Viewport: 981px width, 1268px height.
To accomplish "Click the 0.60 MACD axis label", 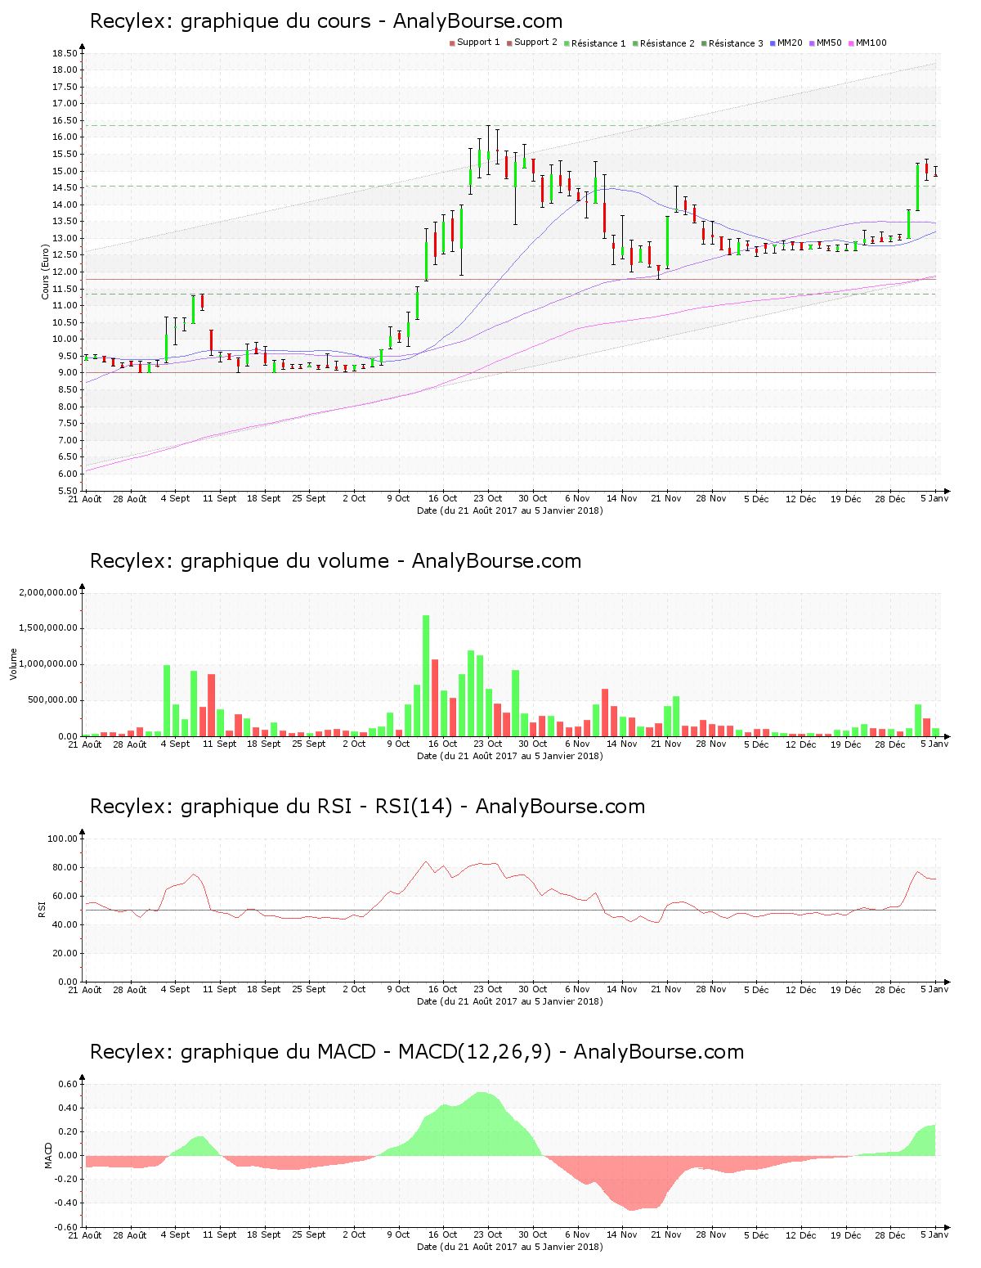I will click(68, 1084).
